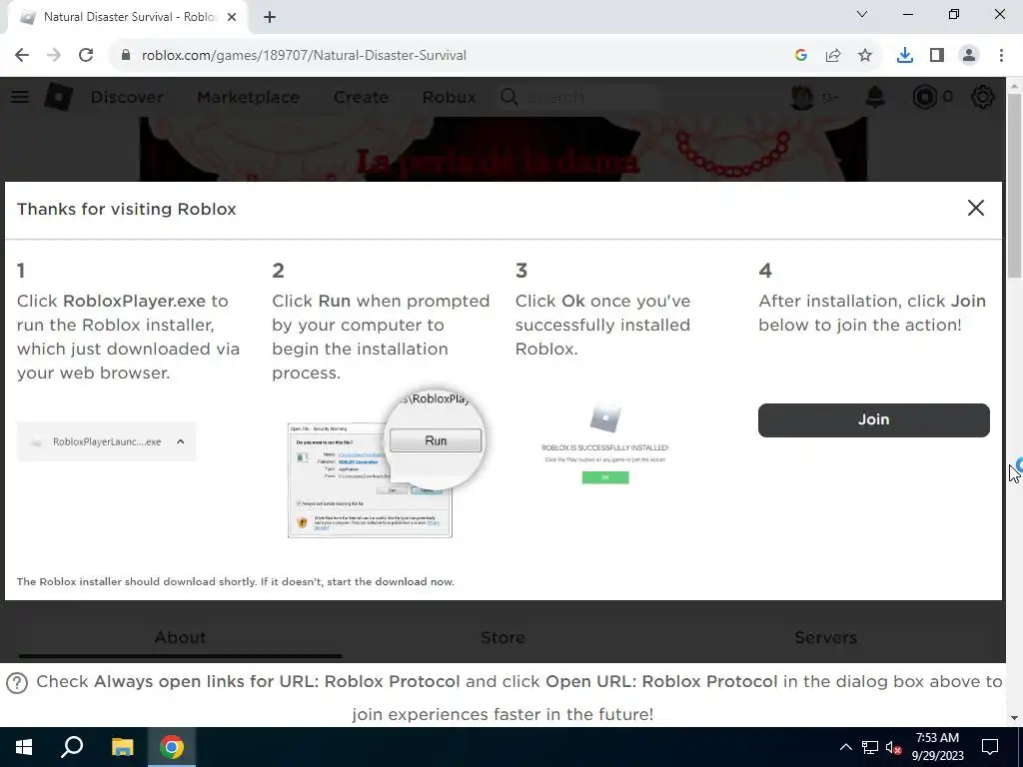1023x767 pixels.
Task: Close the Thanks for visiting Roblox dialog
Action: 975,208
